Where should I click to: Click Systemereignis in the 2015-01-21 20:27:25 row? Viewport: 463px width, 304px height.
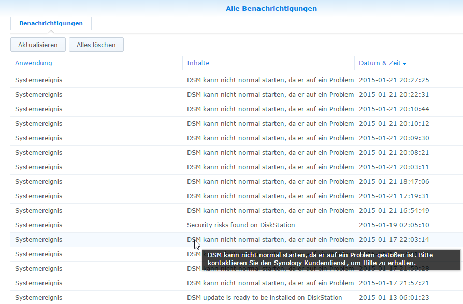click(39, 80)
